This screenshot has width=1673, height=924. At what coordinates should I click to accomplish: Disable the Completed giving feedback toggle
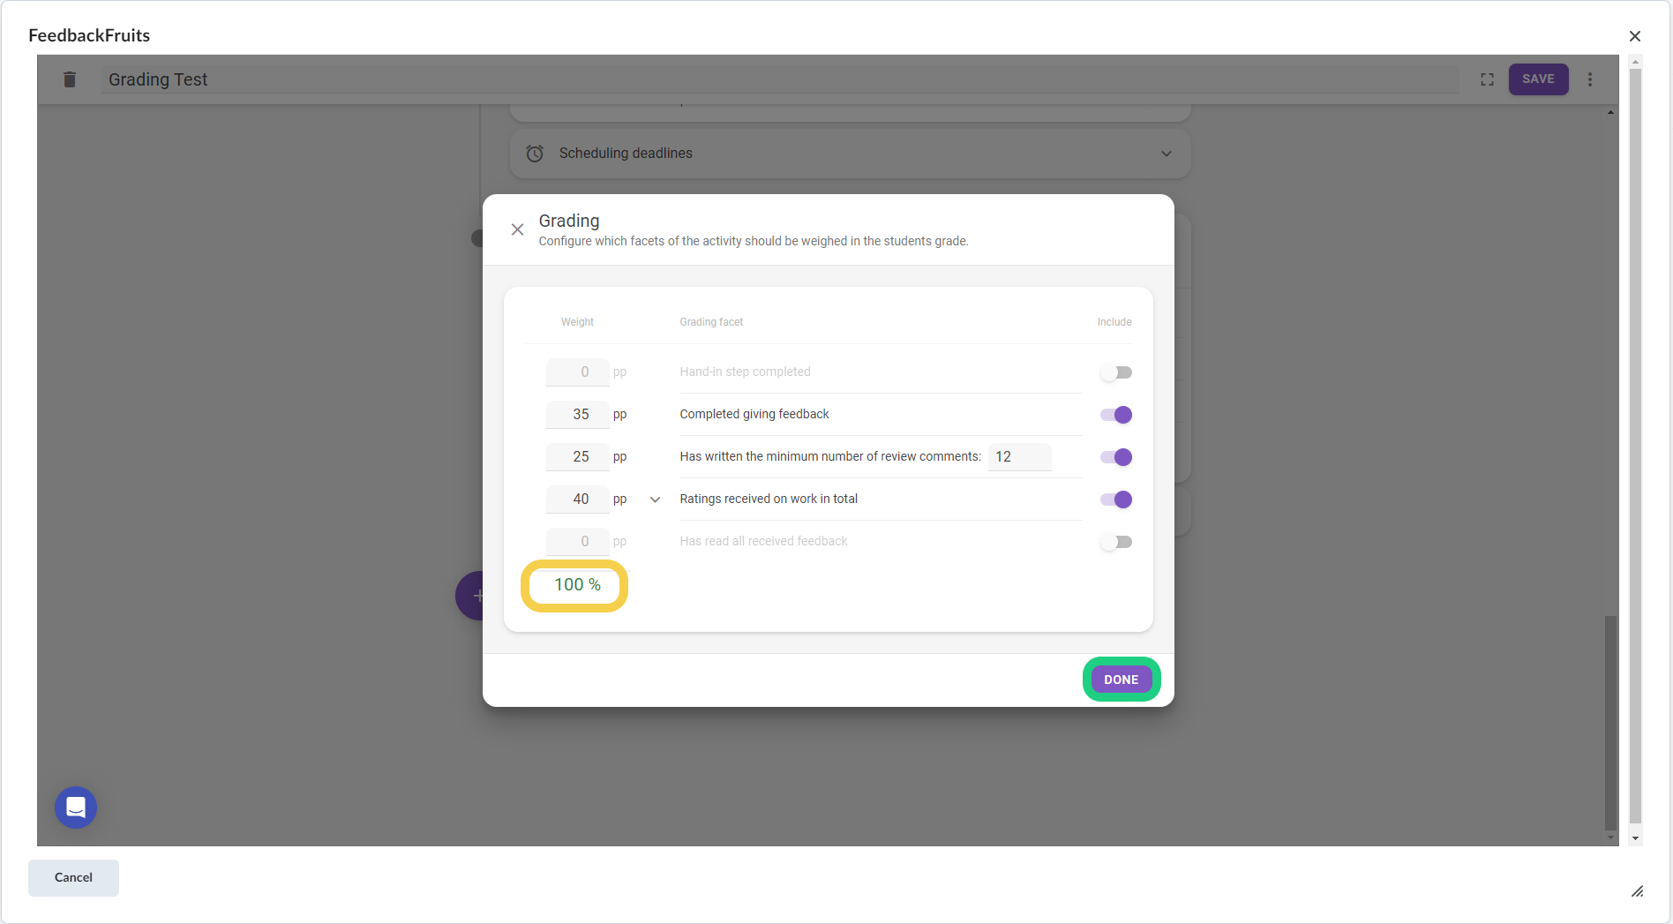click(1115, 415)
